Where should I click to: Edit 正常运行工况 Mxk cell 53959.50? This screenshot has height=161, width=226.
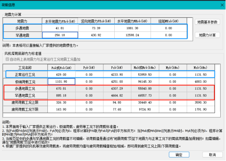[145, 75]
